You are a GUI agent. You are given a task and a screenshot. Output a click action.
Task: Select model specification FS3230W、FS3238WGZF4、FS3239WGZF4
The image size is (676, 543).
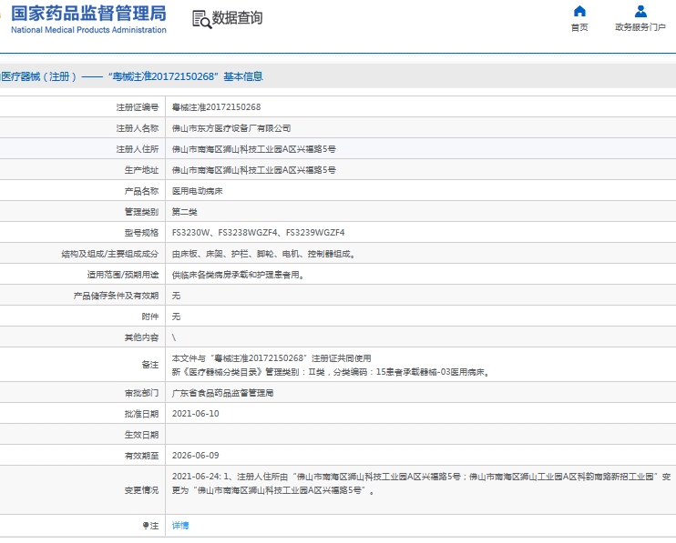pos(258,233)
